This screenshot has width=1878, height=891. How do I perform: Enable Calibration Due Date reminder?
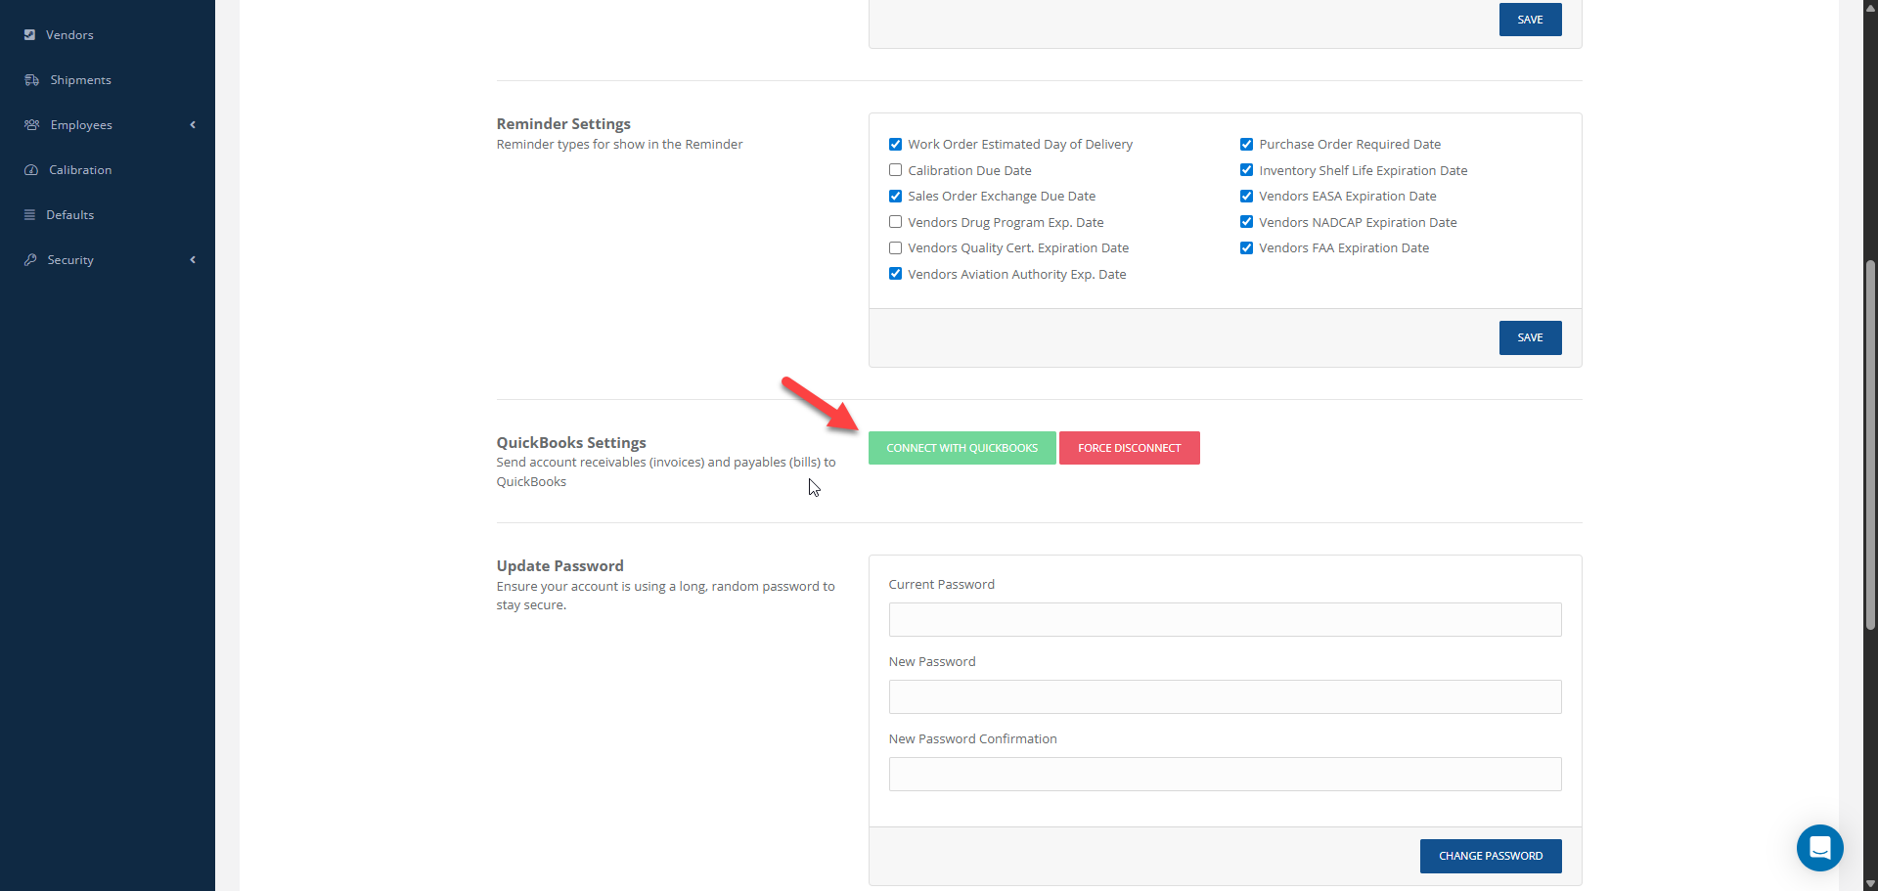click(895, 170)
